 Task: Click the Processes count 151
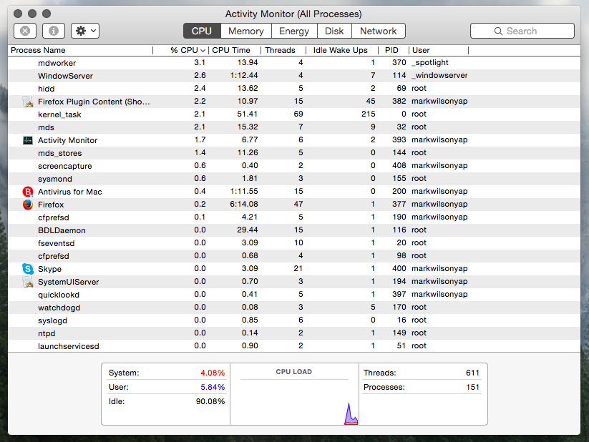472,387
